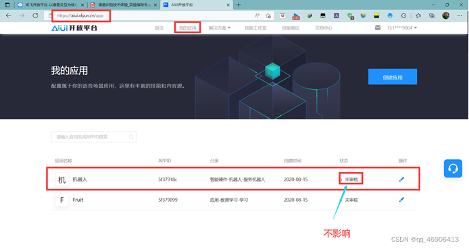Open the green shield extension icon

[350, 16]
